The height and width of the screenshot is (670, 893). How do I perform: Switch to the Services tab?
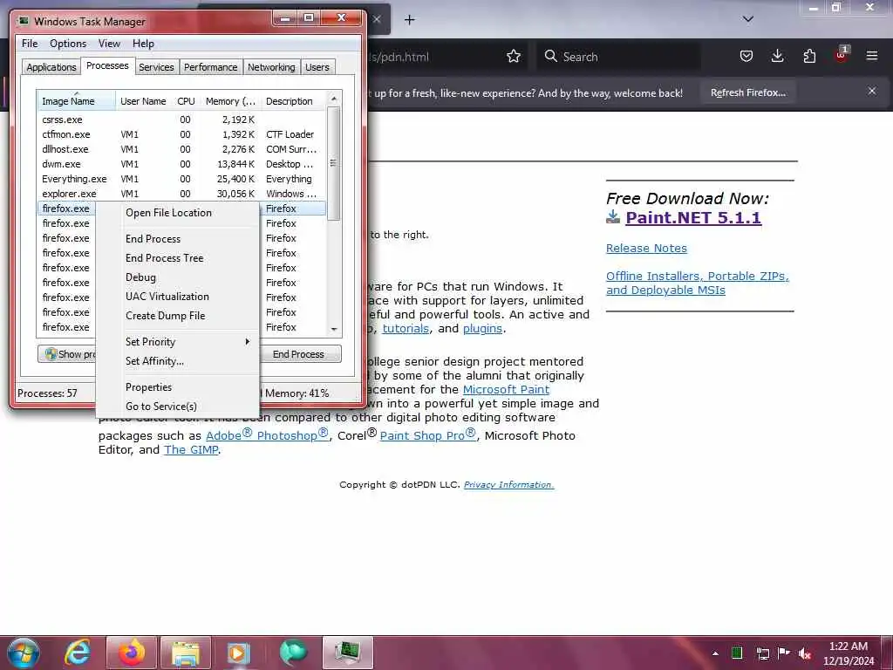coord(156,67)
